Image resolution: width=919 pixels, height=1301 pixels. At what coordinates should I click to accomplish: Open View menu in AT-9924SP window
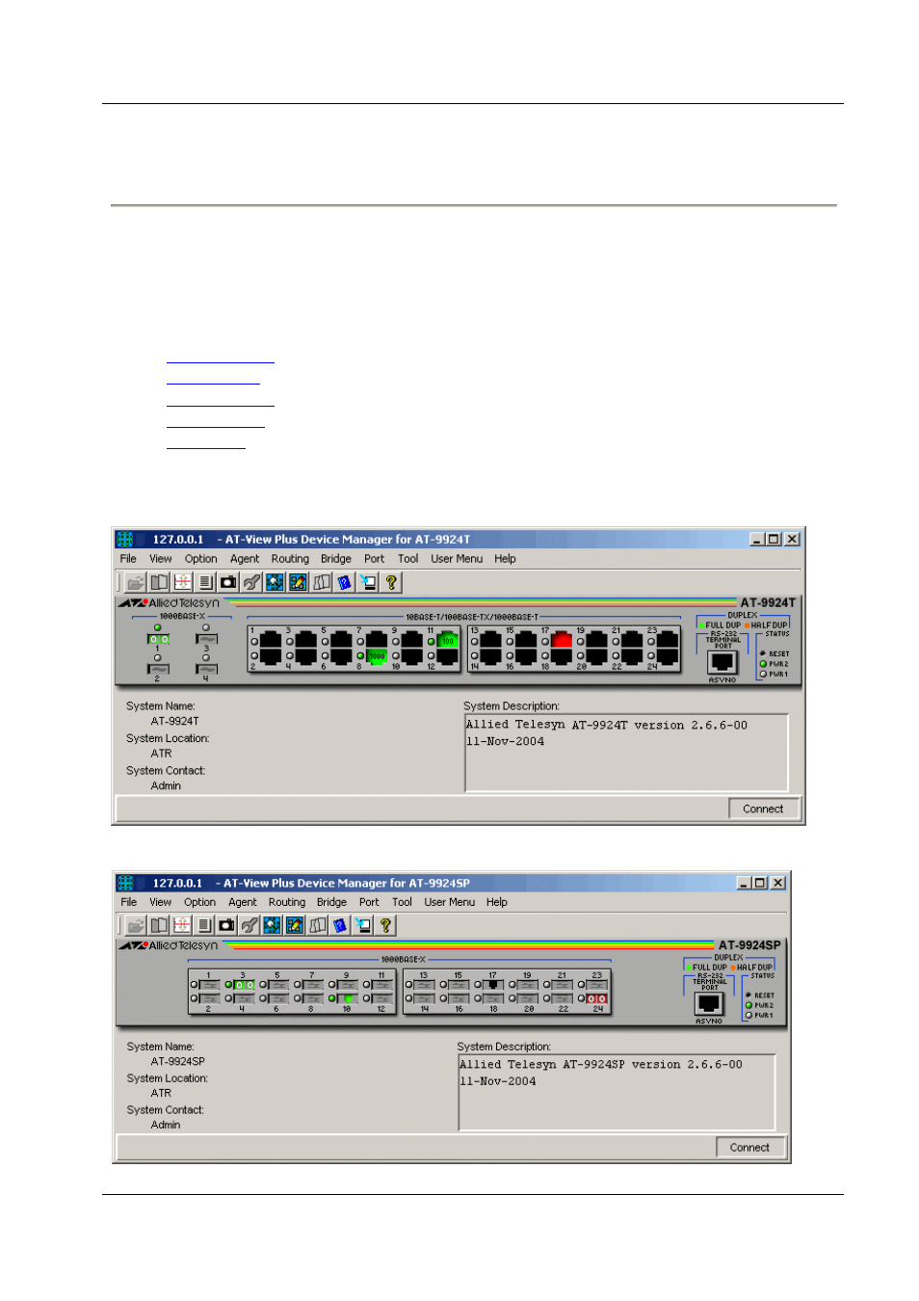(x=160, y=902)
